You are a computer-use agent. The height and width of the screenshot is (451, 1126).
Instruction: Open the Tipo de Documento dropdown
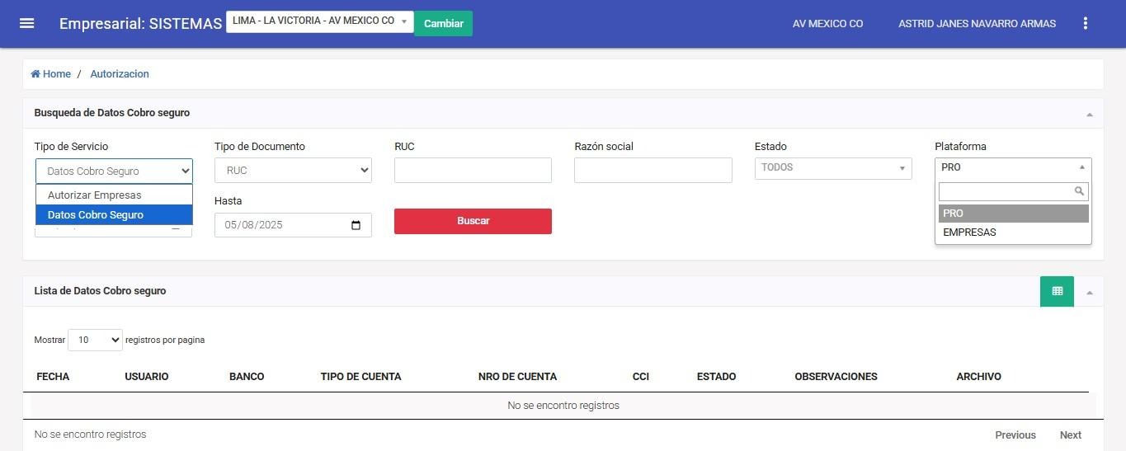(x=293, y=171)
